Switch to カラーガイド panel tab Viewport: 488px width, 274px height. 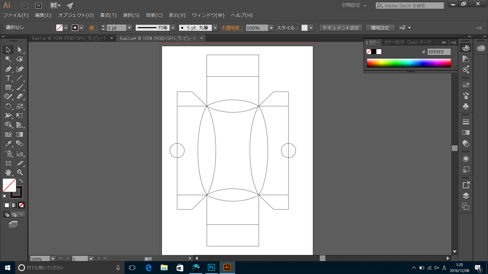click(394, 42)
